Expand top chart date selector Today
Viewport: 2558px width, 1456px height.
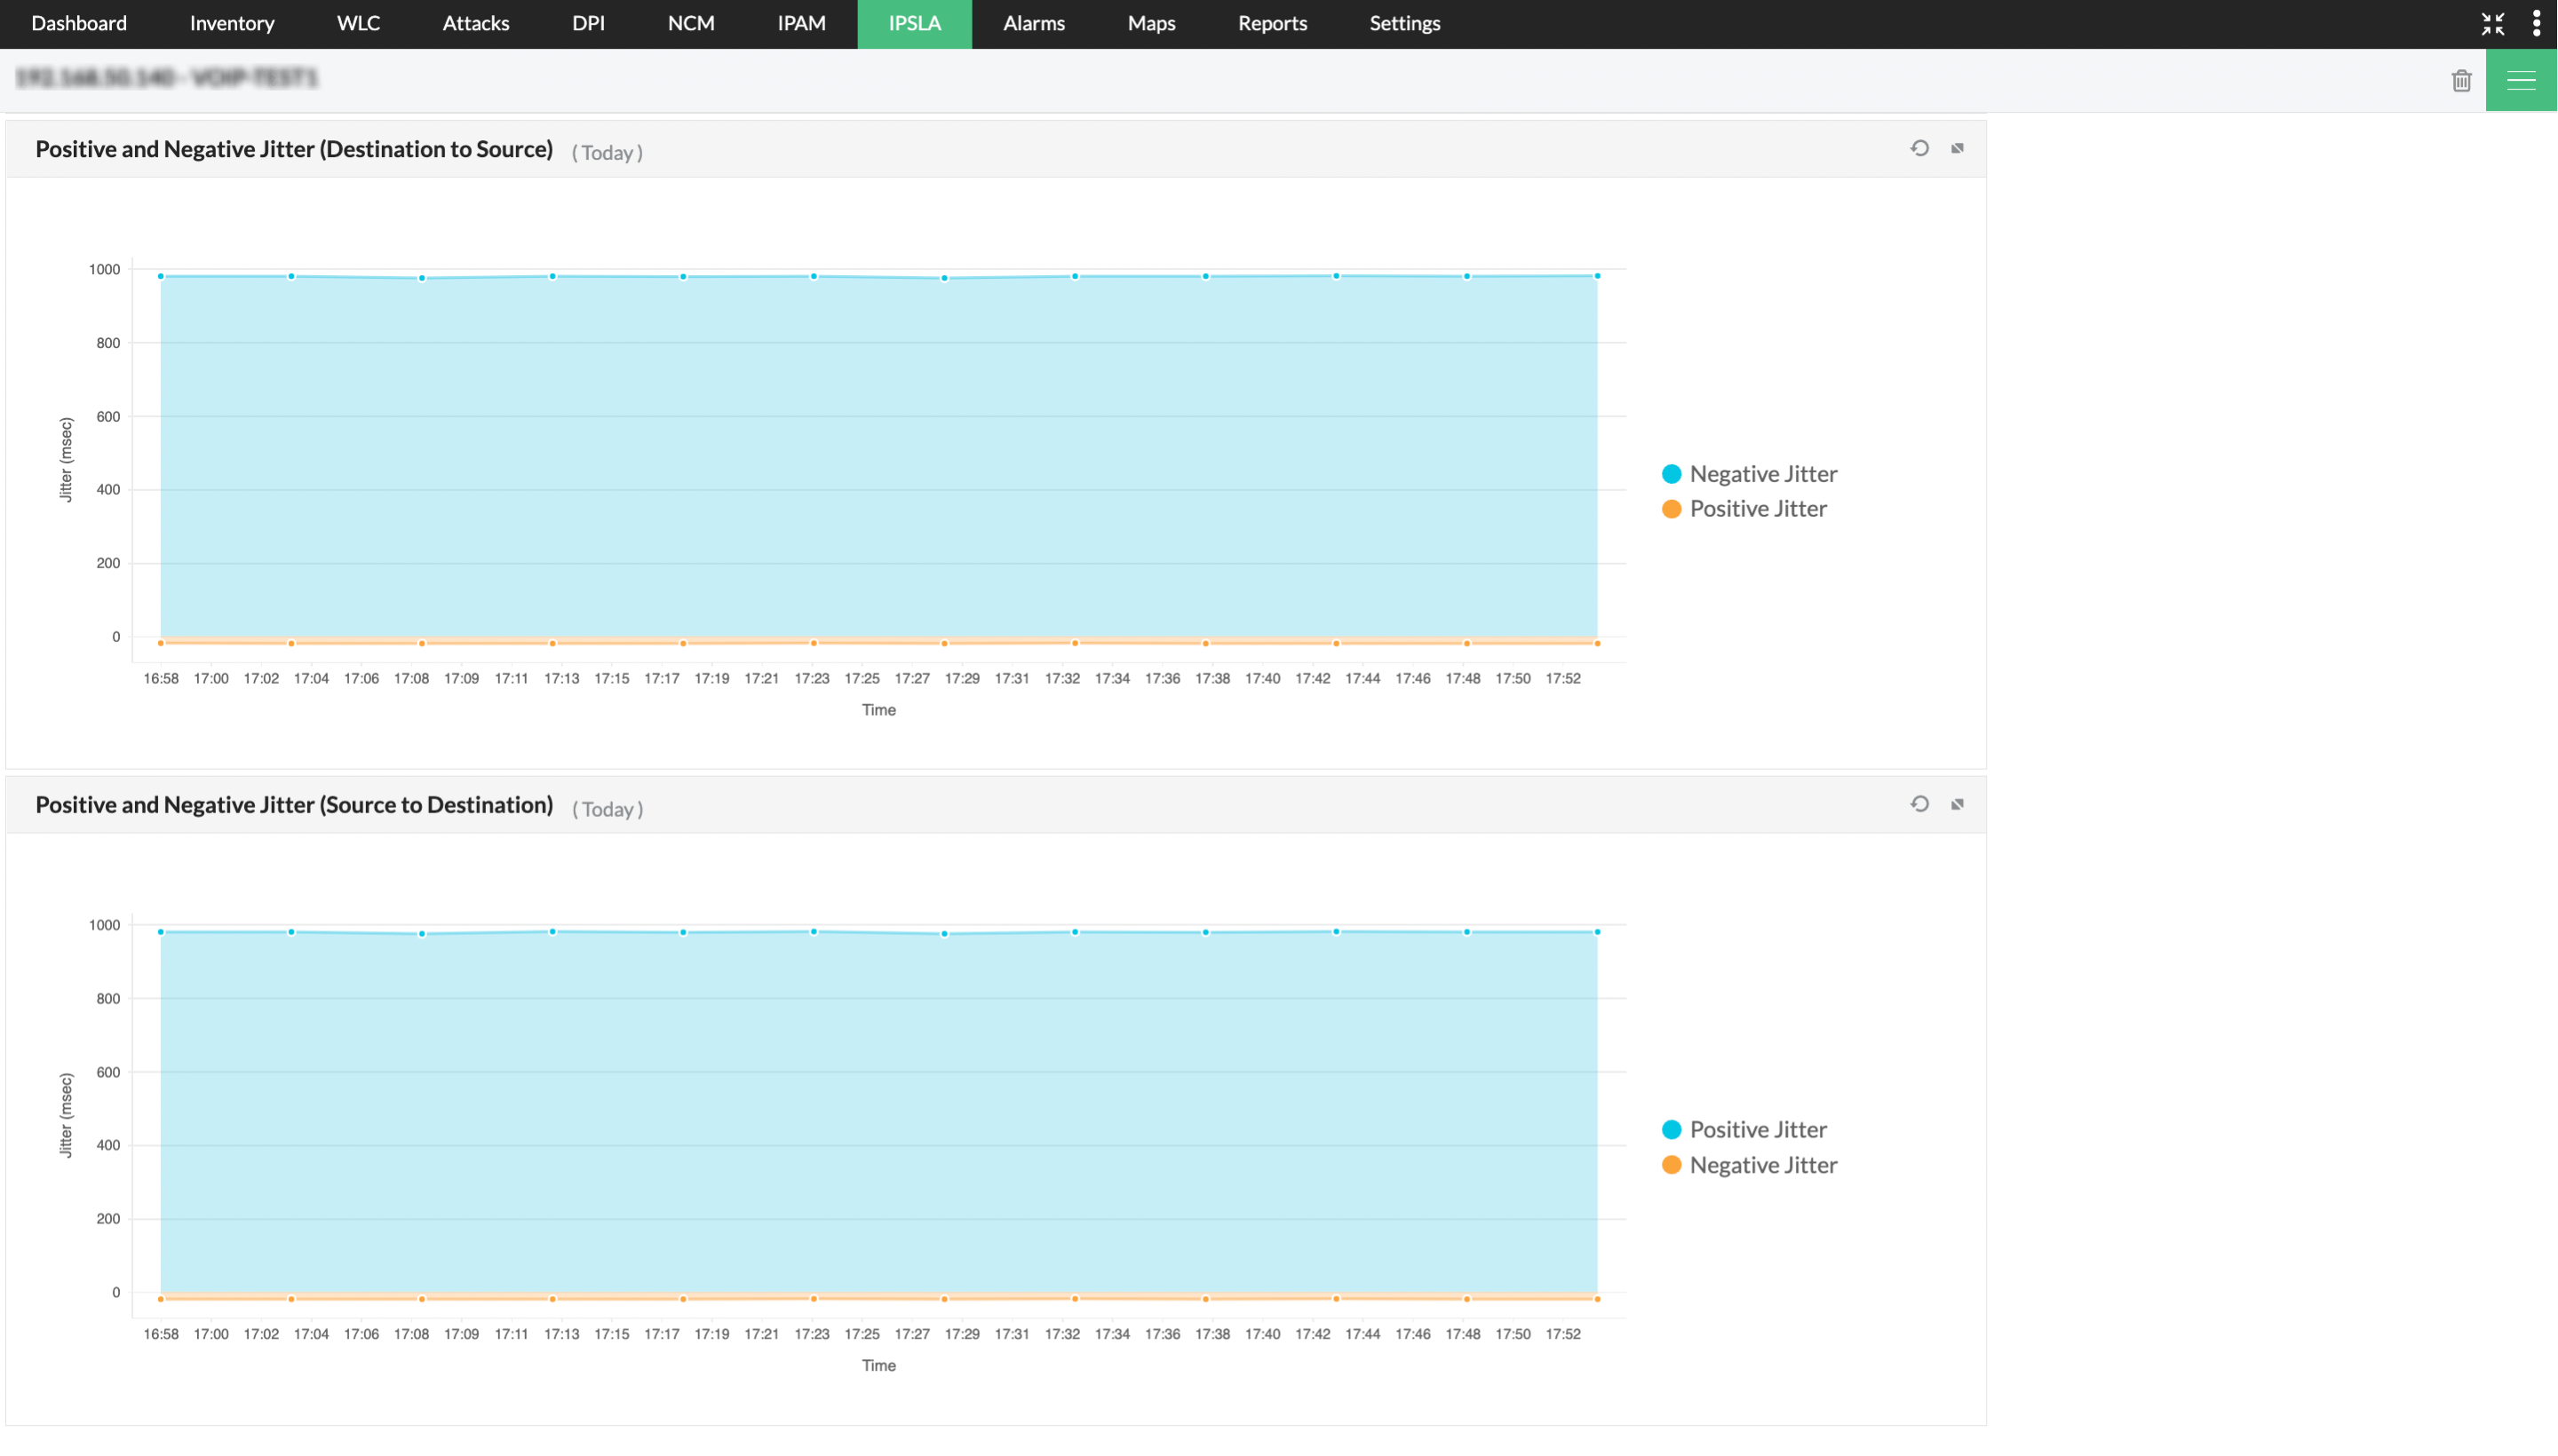point(606,153)
